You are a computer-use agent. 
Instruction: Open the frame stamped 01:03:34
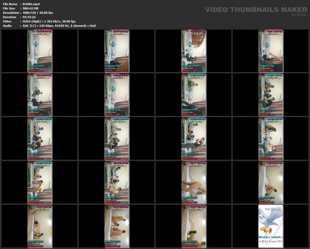pos(117,182)
